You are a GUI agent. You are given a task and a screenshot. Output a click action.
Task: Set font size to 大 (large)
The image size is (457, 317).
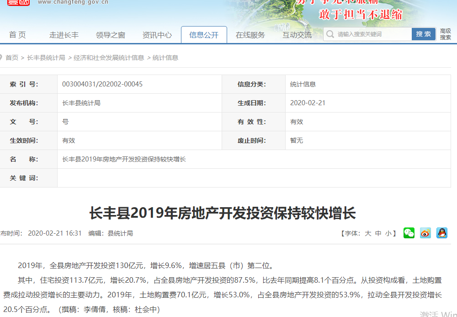pos(368,233)
